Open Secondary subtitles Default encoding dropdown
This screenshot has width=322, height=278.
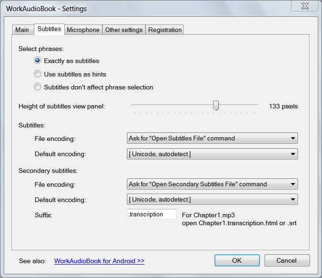pyautogui.click(x=212, y=200)
